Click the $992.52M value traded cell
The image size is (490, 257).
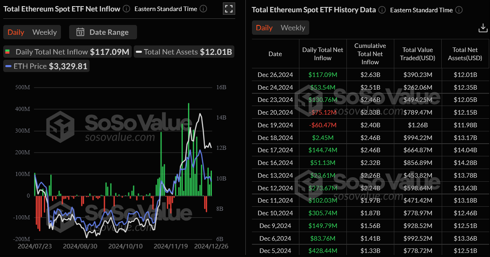point(418,238)
